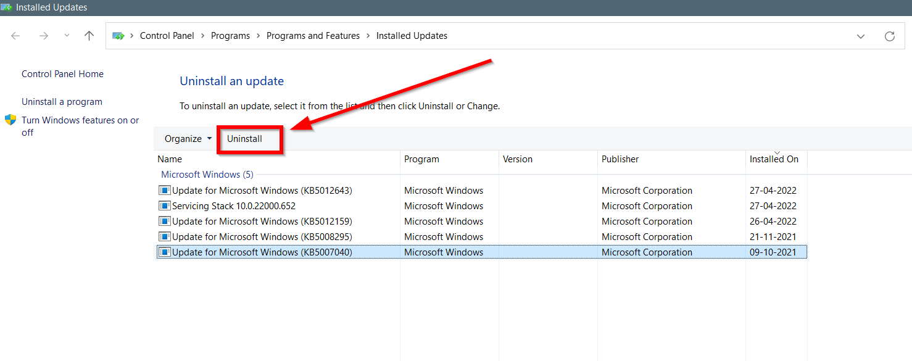Go back using the Back arrow
The height and width of the screenshot is (361, 912).
click(15, 36)
